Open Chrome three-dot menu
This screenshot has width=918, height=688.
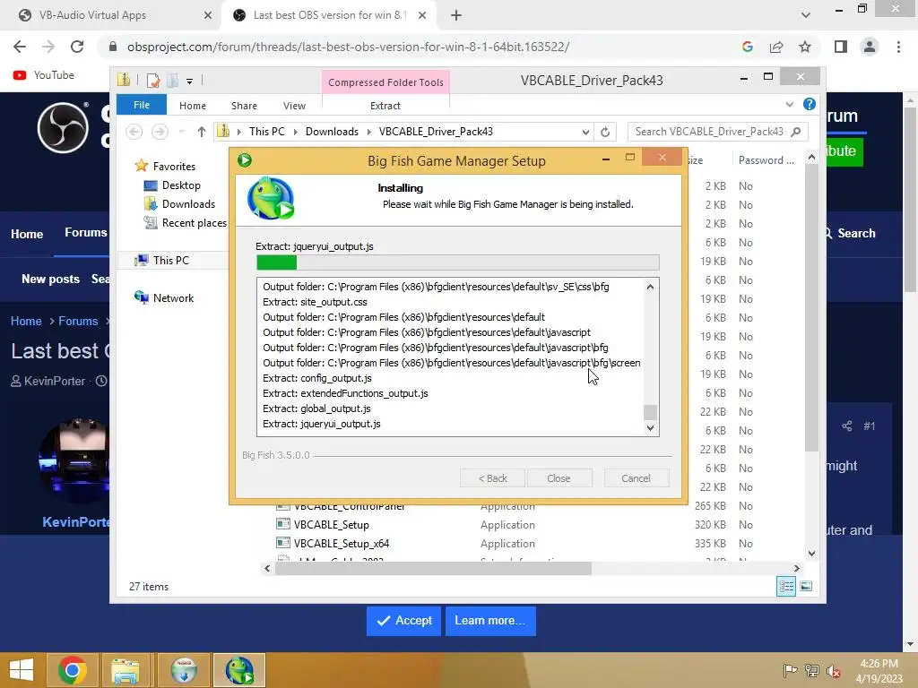point(898,47)
